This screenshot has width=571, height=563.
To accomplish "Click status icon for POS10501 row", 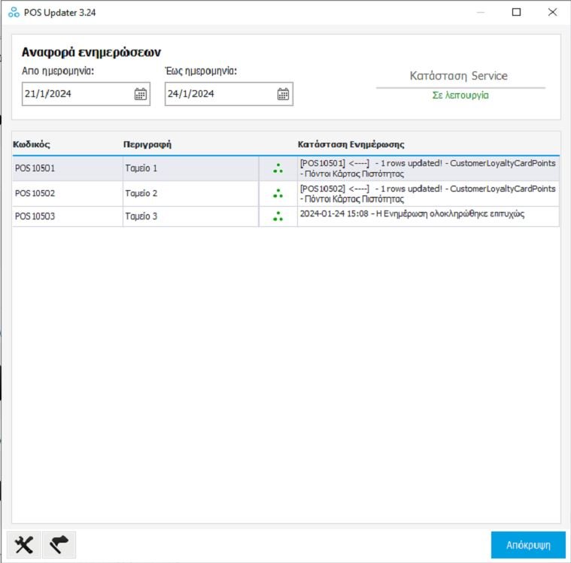I will tap(278, 168).
